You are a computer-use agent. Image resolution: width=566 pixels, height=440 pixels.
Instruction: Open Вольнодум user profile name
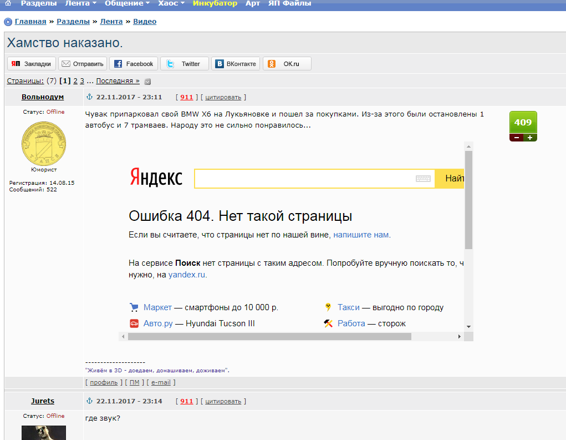43,97
